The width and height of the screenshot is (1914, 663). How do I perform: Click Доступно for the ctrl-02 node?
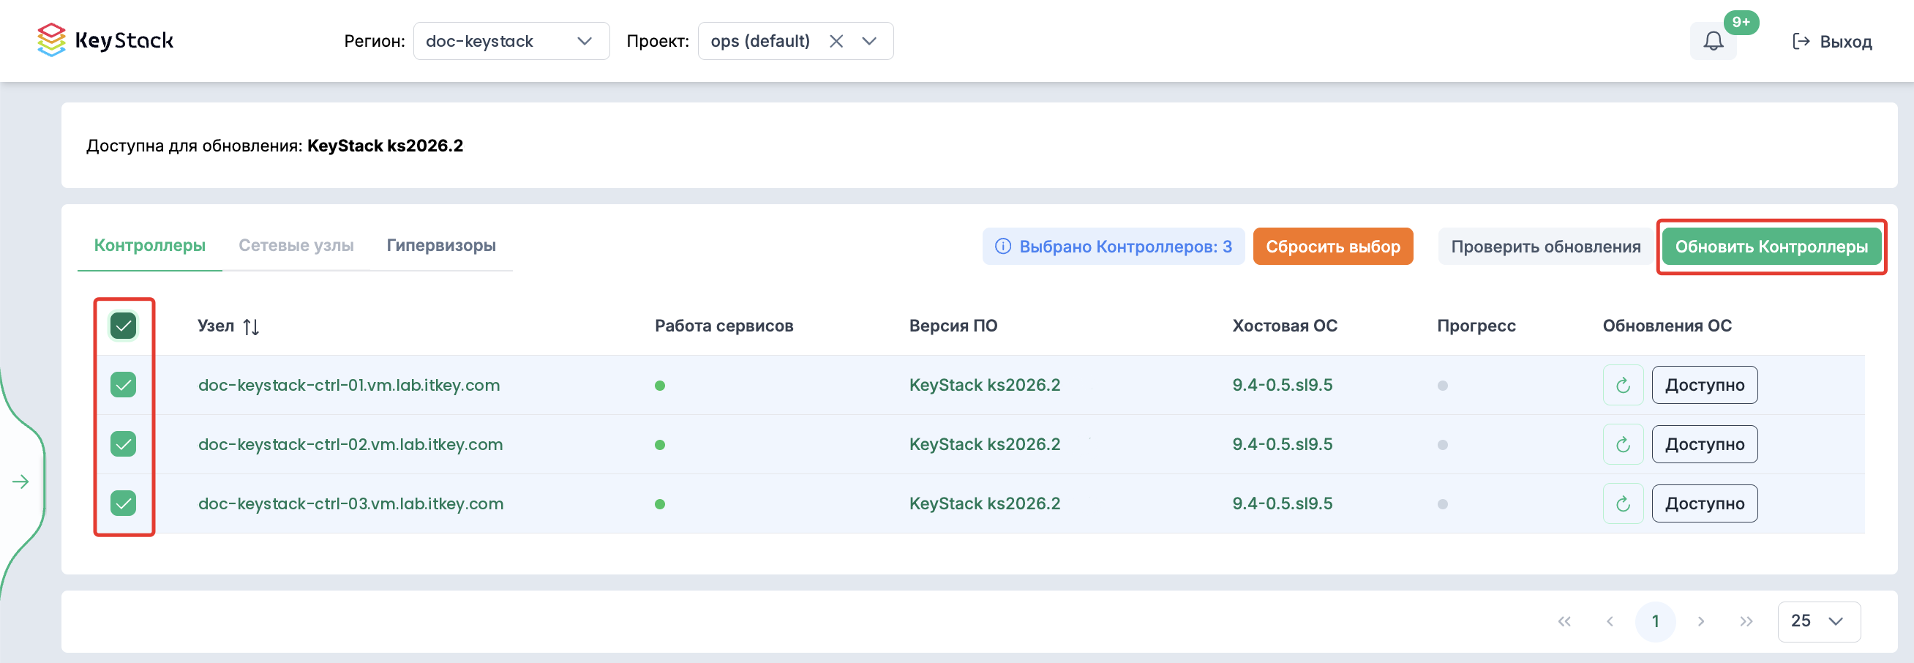(1705, 444)
